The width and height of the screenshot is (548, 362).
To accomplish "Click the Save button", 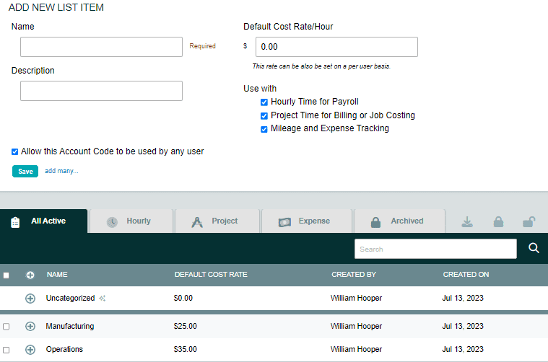I will click(x=25, y=171).
